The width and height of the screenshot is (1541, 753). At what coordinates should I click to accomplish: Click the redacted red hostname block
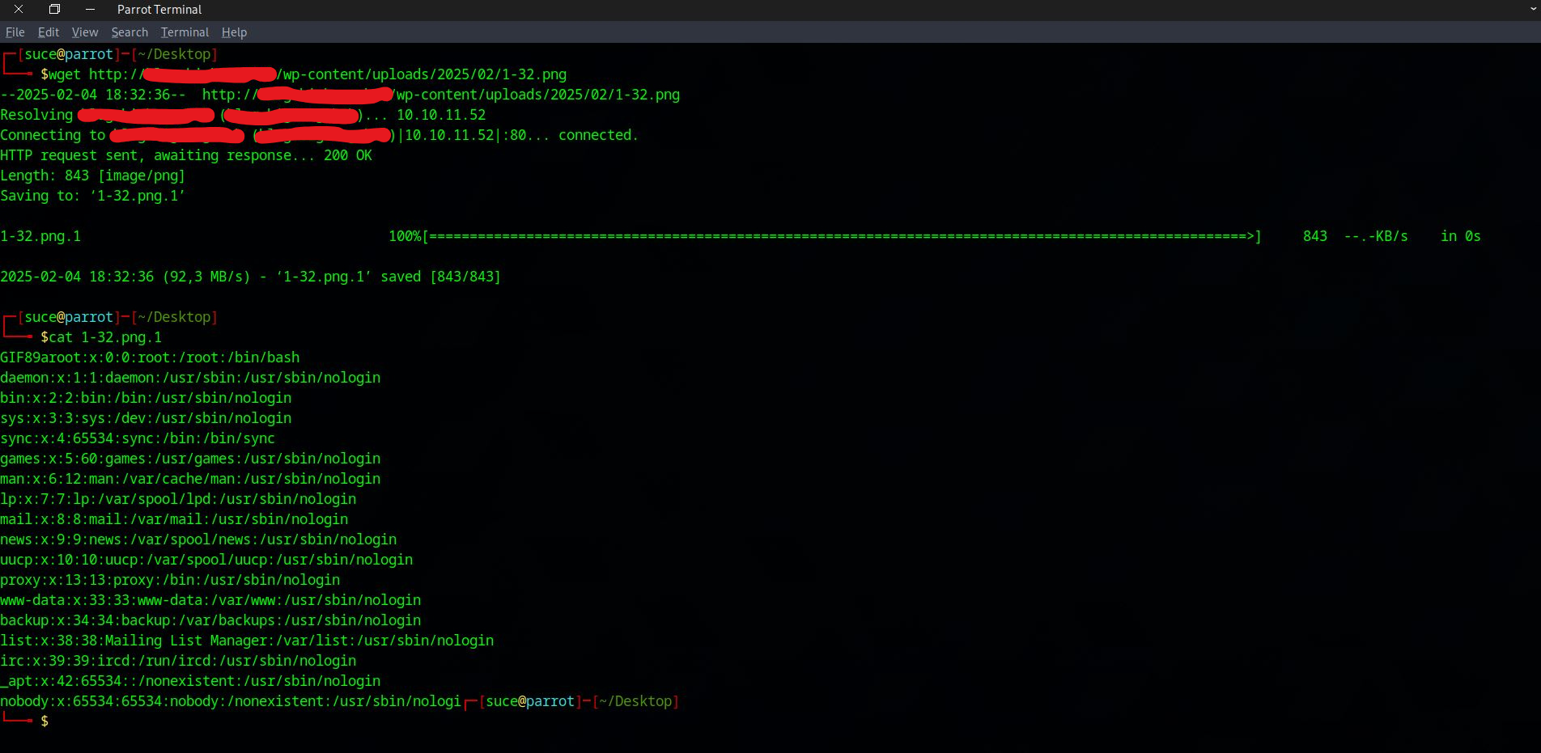point(146,114)
